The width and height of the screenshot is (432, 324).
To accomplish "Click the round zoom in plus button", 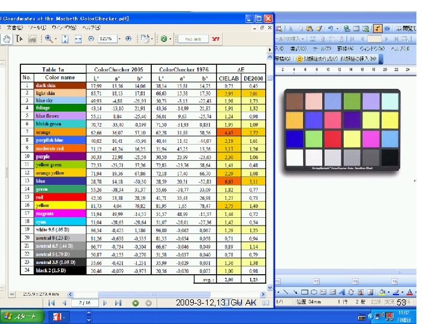I will pos(128,39).
